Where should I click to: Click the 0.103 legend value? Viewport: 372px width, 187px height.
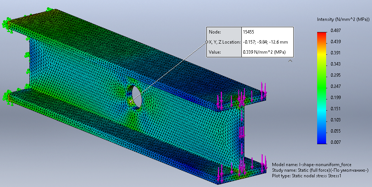pyautogui.click(x=336, y=120)
